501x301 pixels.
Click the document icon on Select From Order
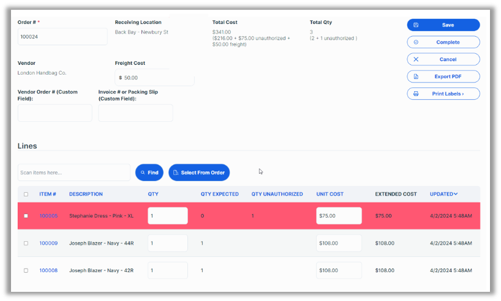tap(176, 173)
